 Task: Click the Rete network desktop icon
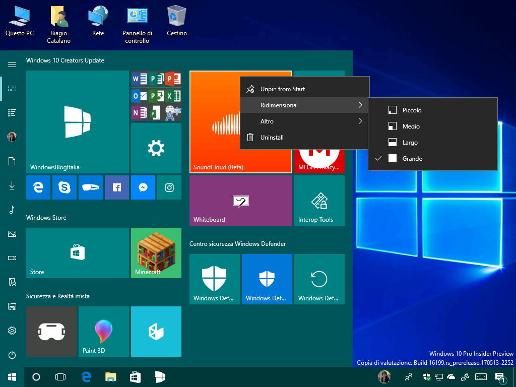point(98,21)
